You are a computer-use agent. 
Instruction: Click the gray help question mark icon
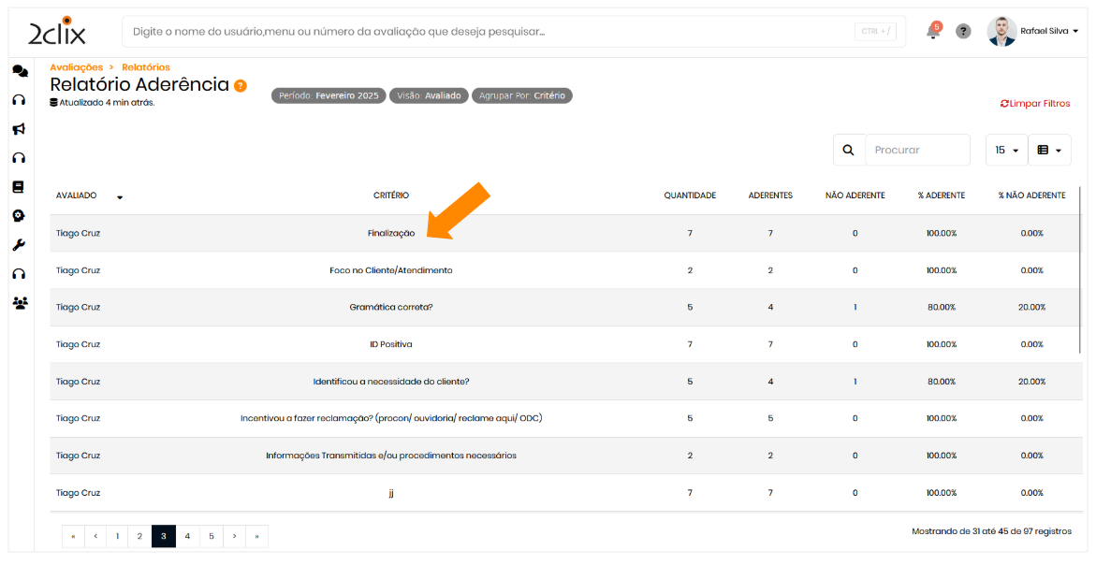tap(963, 31)
